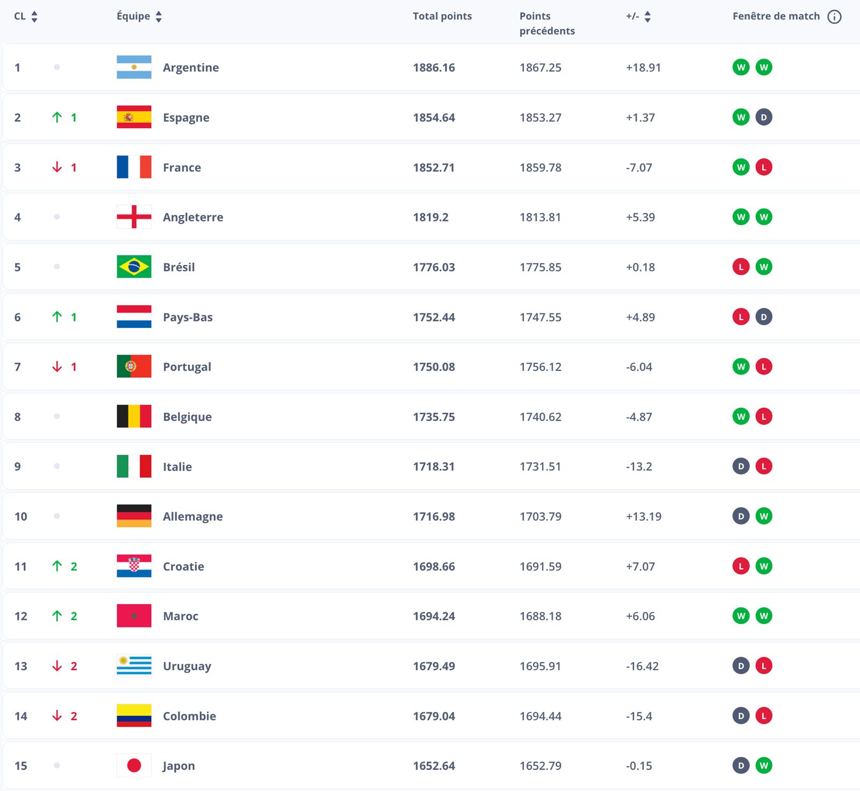Open the Pays-Bas team name

(188, 317)
